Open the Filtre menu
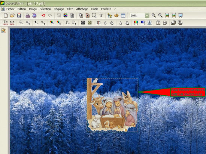 pos(70,9)
